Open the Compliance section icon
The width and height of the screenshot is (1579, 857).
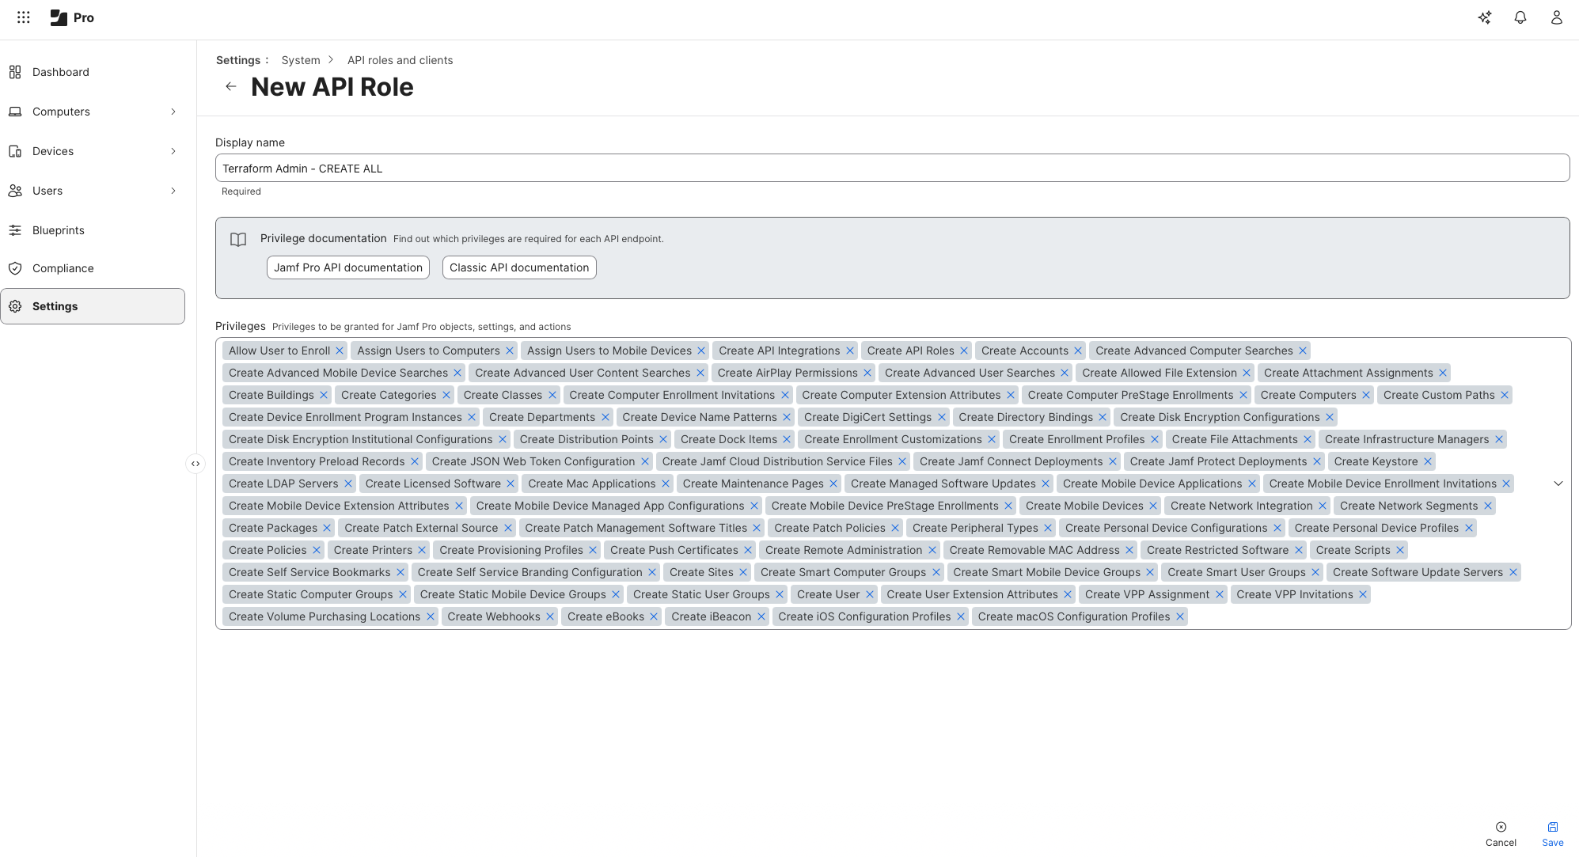(15, 268)
